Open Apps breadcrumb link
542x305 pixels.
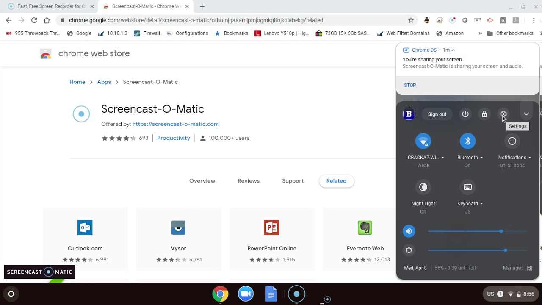(x=104, y=82)
